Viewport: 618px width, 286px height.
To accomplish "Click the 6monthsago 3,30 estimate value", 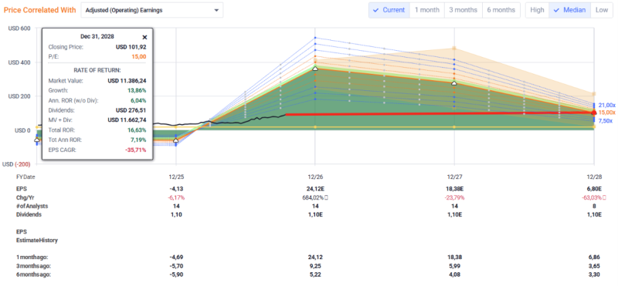I will tap(594, 274).
